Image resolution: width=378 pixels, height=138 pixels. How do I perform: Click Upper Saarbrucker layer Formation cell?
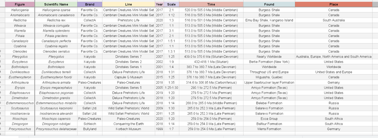click(269, 82)
